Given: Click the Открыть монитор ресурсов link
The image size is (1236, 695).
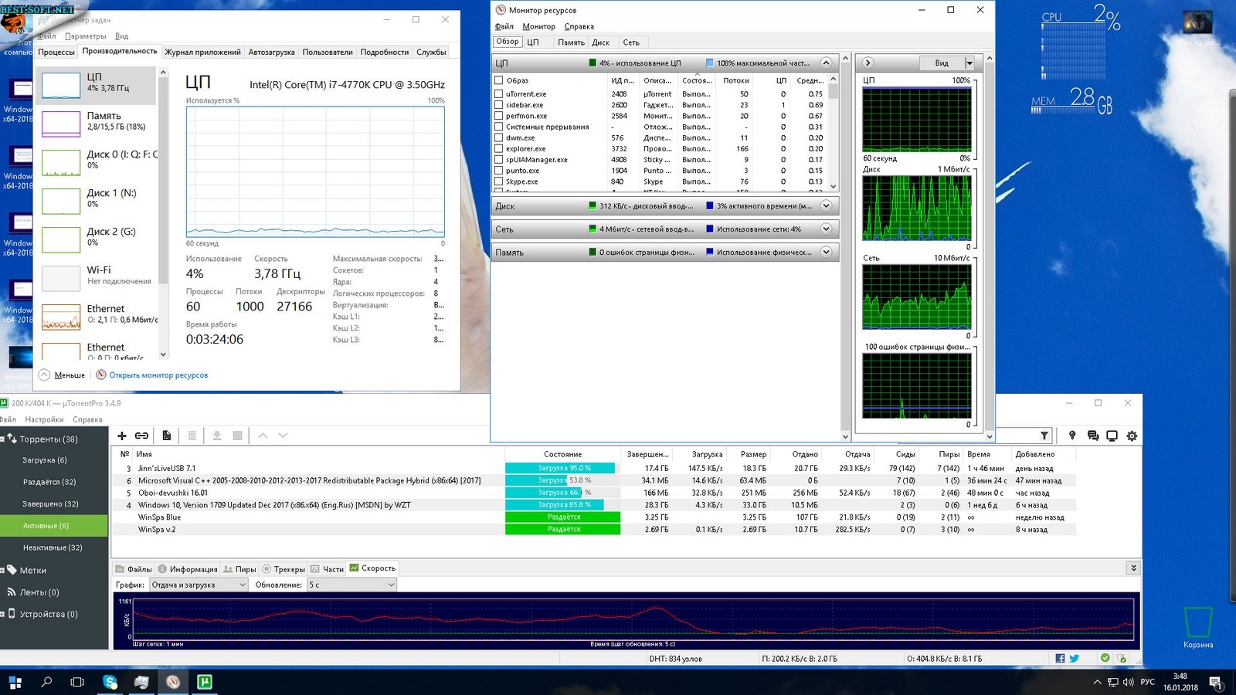Looking at the screenshot, I should pyautogui.click(x=158, y=375).
